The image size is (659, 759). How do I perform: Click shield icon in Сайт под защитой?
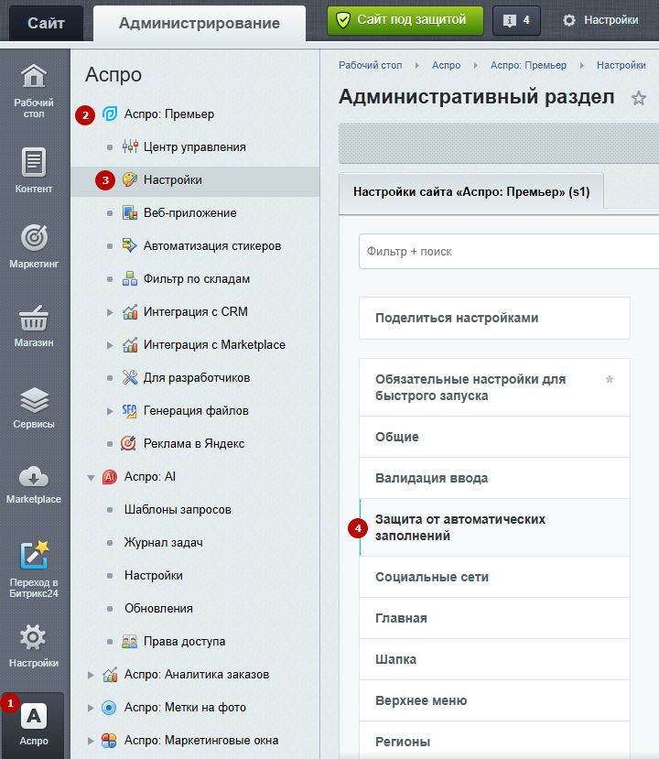point(343,20)
